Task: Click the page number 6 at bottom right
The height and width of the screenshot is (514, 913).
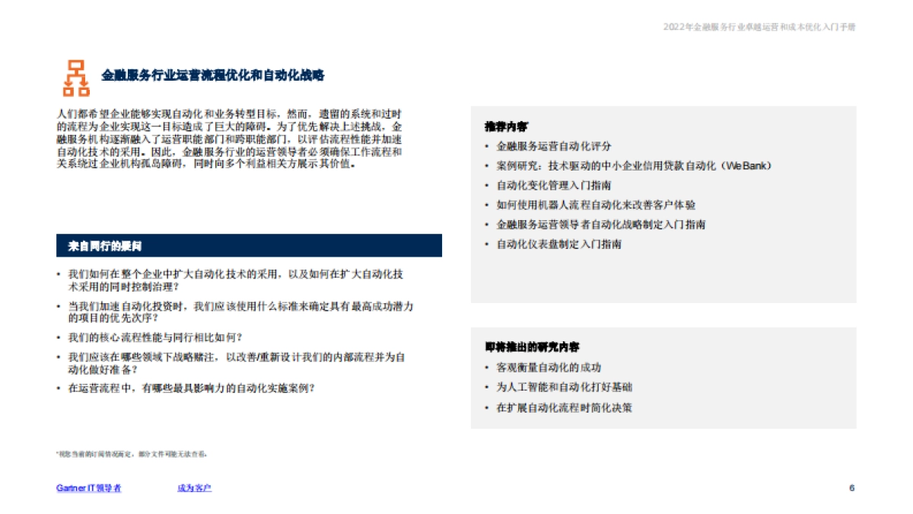Action: (851, 487)
